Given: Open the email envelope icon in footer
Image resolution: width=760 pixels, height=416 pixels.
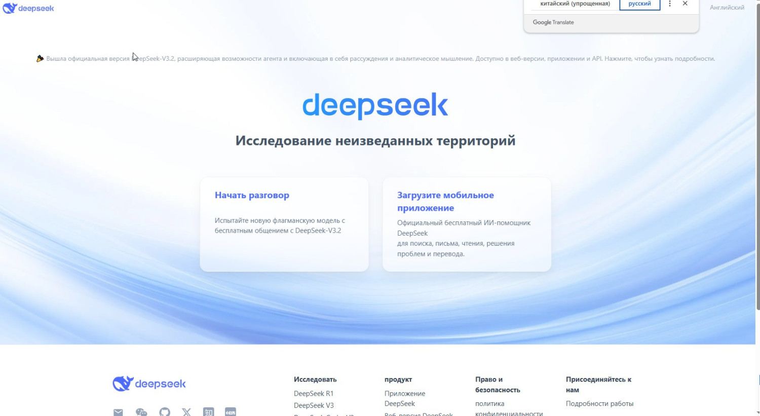Looking at the screenshot, I should click(x=118, y=412).
